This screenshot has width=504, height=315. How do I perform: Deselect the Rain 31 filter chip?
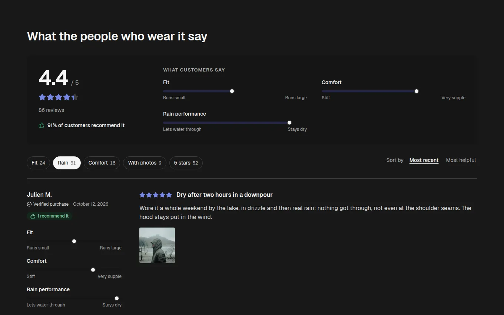tap(67, 163)
